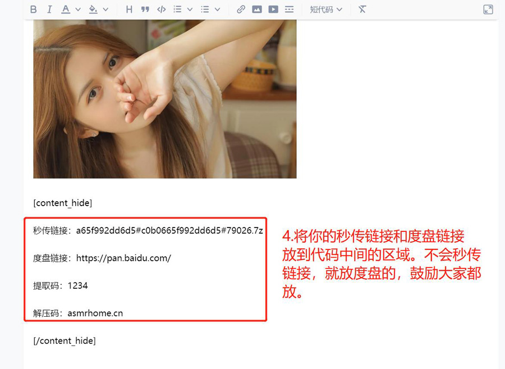
Task: Expand editor to fullscreen
Action: point(488,10)
